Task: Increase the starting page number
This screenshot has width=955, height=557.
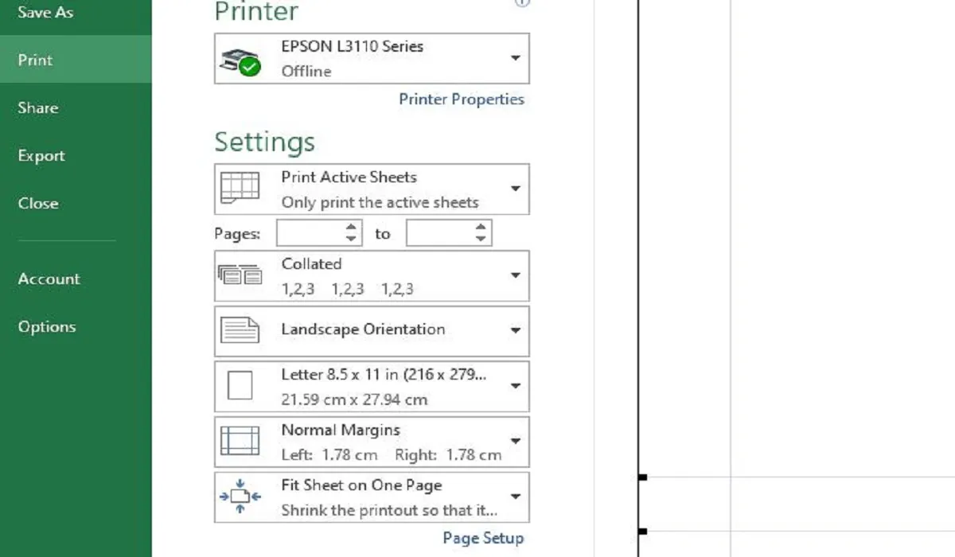Action: pos(352,228)
